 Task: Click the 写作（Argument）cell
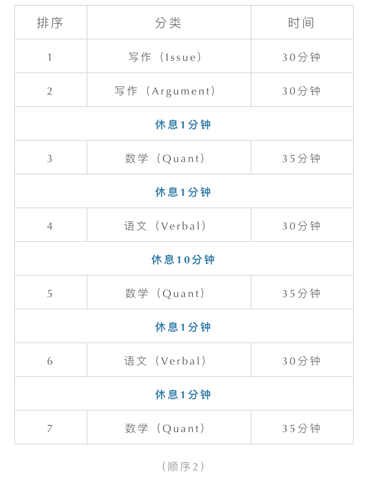tap(166, 91)
